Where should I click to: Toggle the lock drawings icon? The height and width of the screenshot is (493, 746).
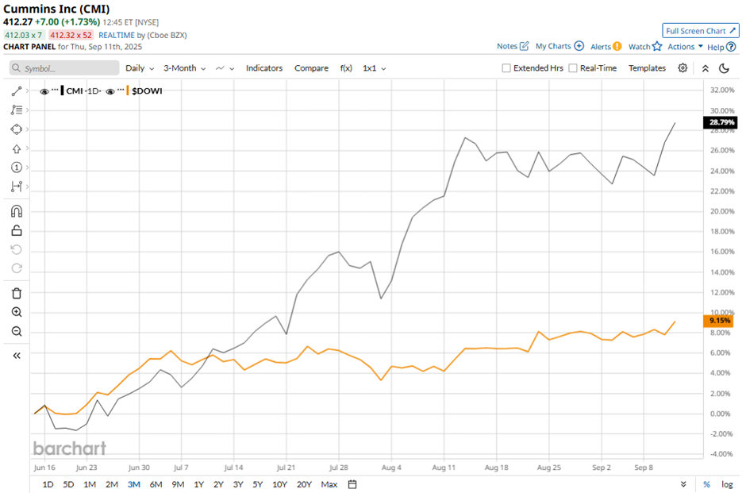[x=16, y=230]
